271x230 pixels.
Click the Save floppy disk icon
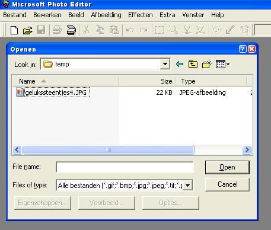coord(41,30)
